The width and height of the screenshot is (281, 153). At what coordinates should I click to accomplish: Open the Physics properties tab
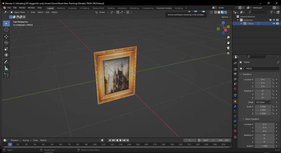click(235, 116)
